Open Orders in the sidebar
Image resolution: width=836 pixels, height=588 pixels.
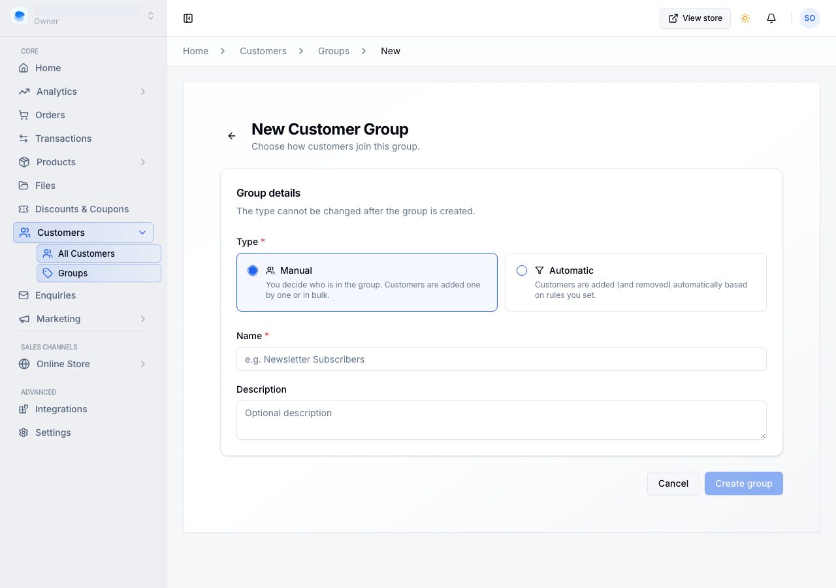83,115
